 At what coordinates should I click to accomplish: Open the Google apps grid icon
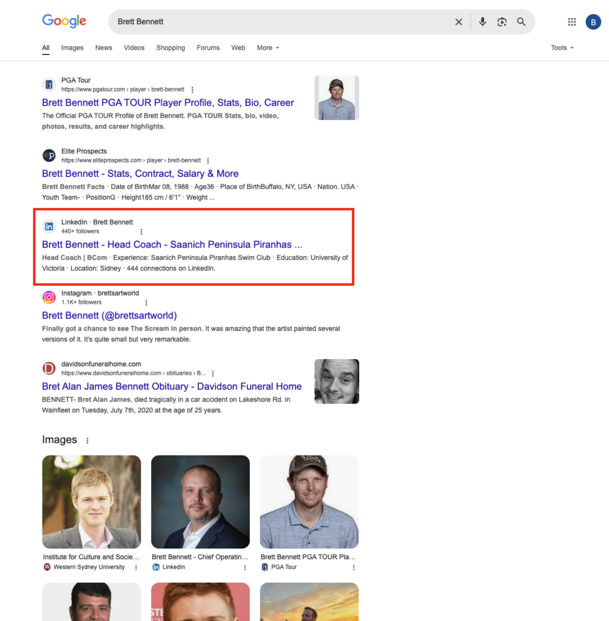(x=572, y=22)
